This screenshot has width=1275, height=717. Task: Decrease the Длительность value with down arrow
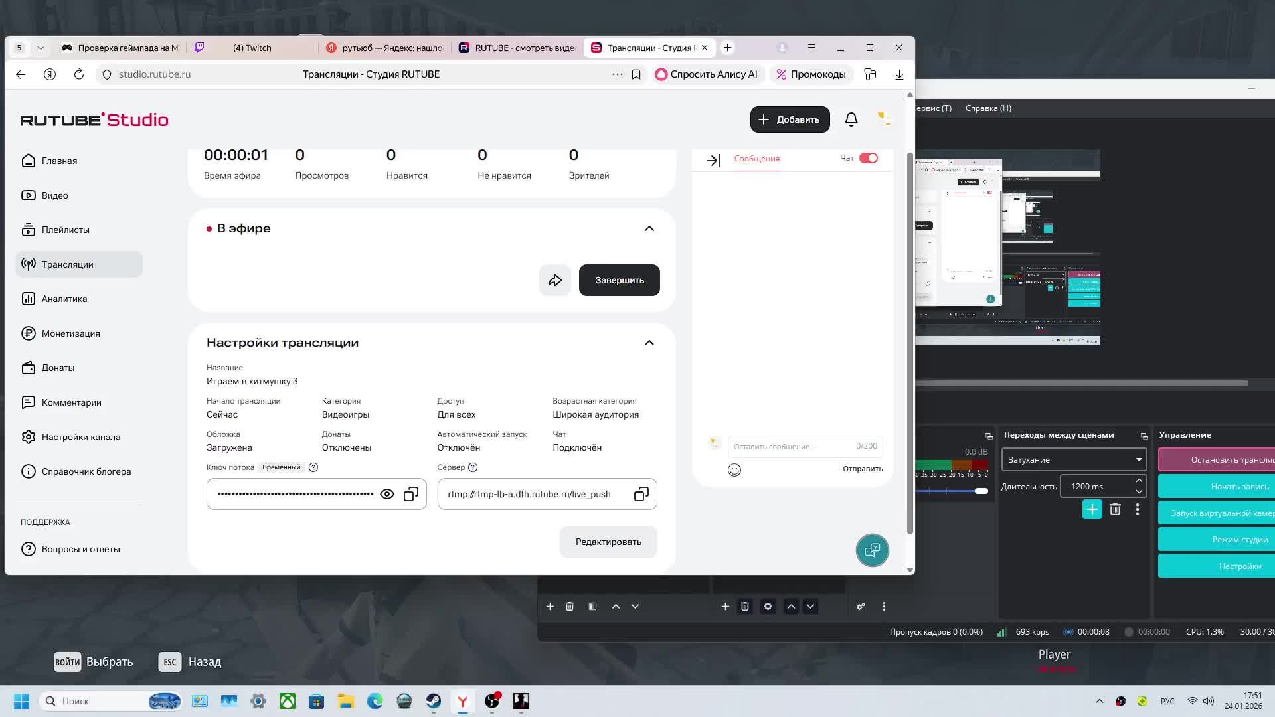point(1139,492)
